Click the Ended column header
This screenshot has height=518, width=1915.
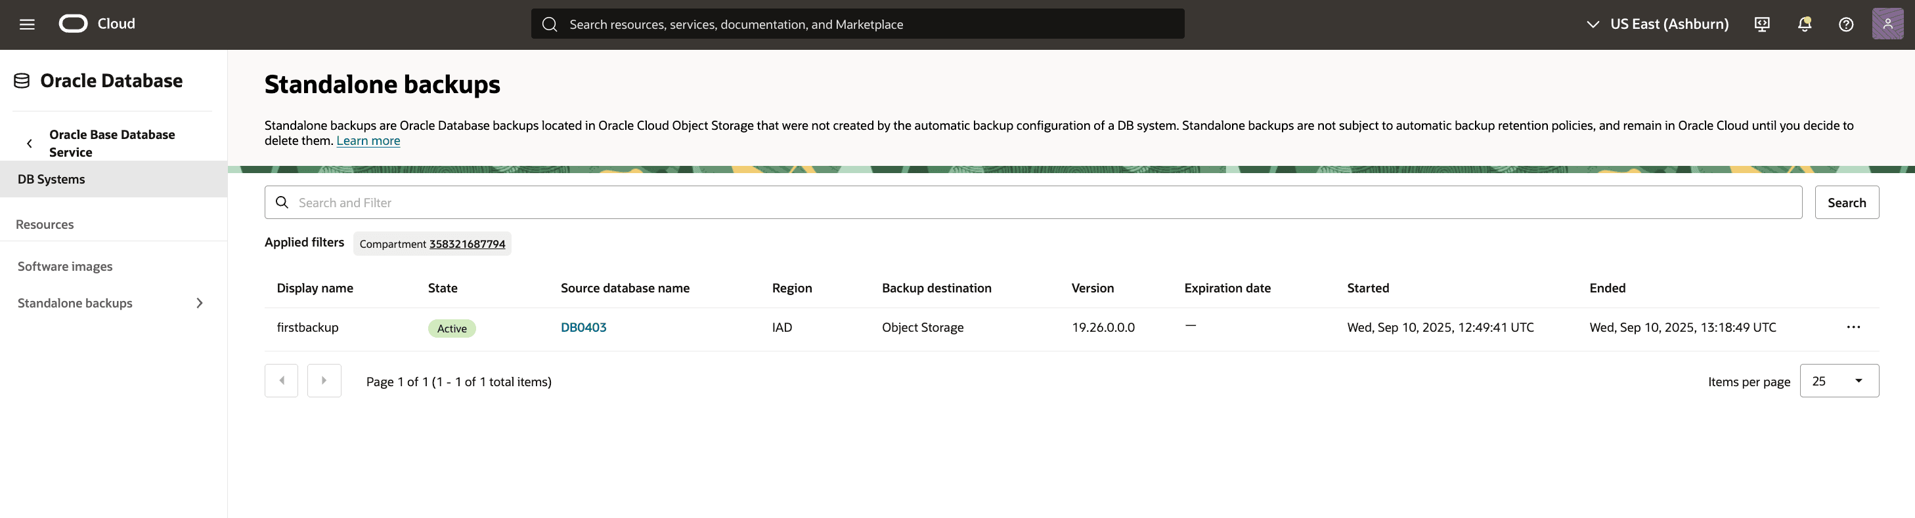click(1607, 288)
